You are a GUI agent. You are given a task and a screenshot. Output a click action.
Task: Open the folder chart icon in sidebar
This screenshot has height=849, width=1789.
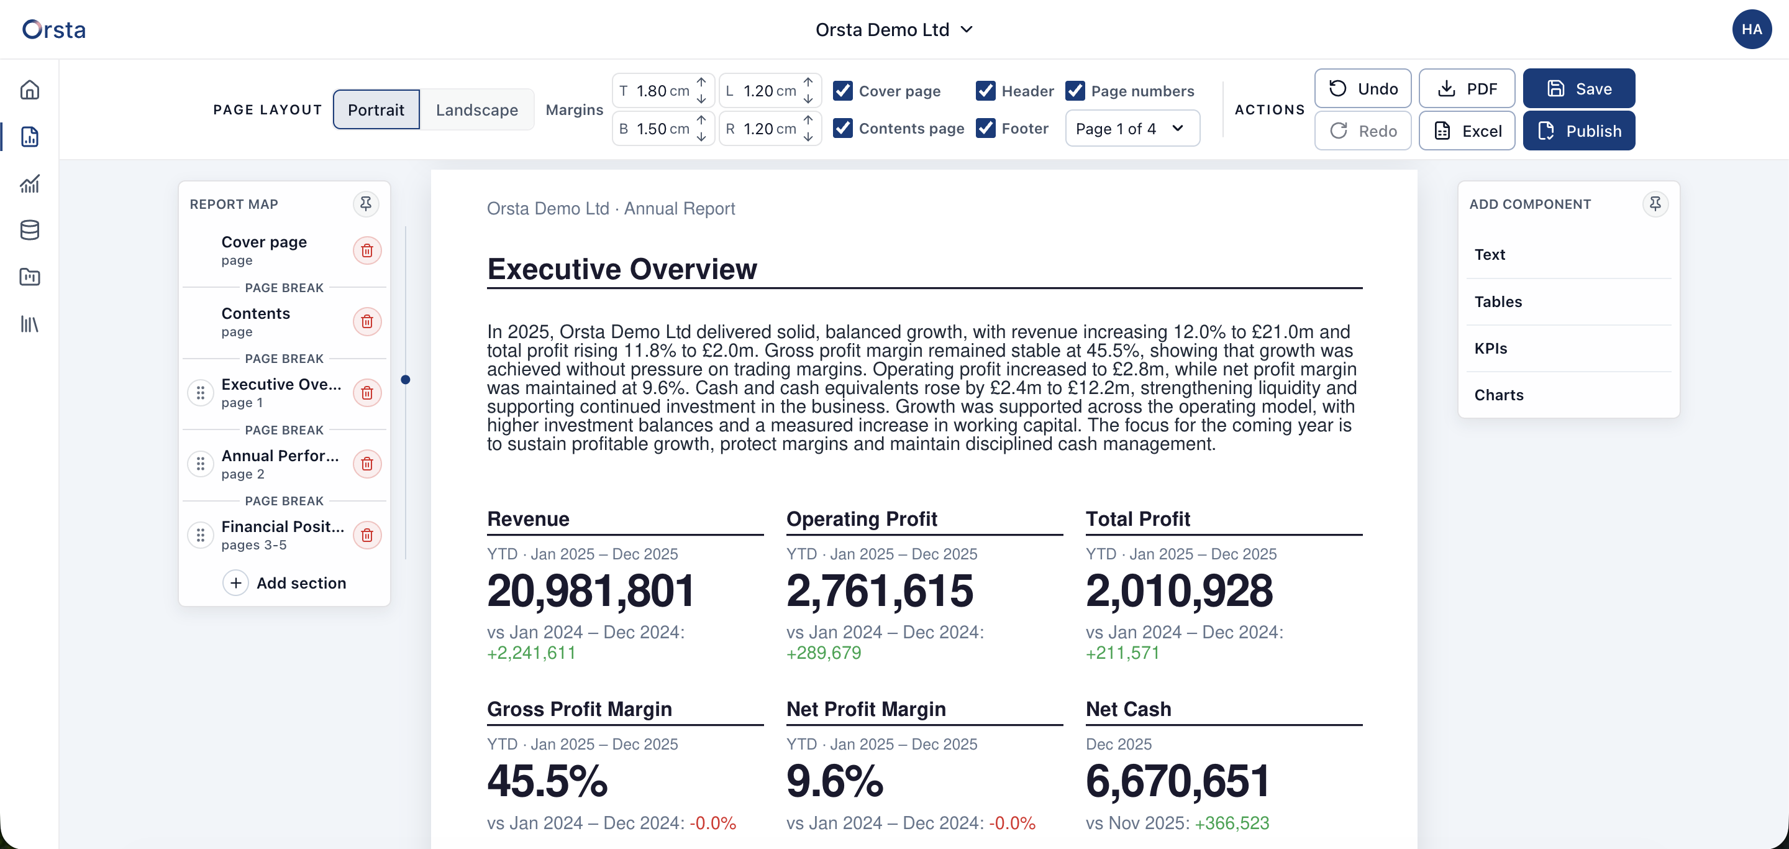click(30, 277)
